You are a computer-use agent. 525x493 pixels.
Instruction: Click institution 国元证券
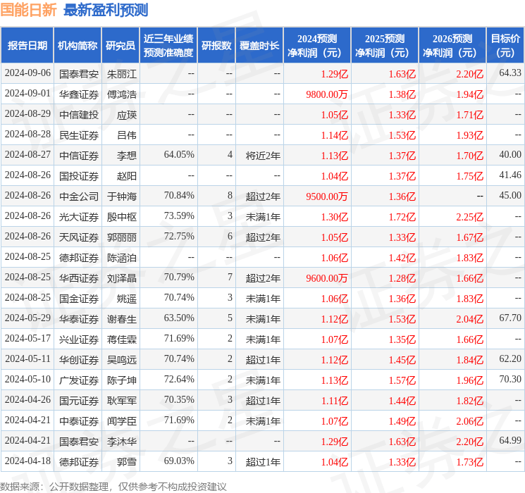click(x=79, y=401)
